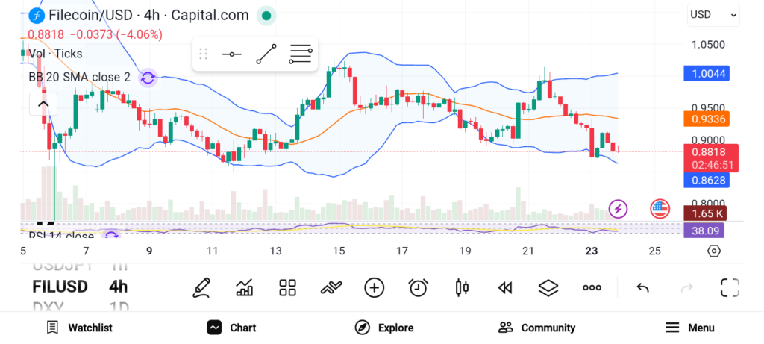Switch to the Watchlist tab

tap(79, 328)
